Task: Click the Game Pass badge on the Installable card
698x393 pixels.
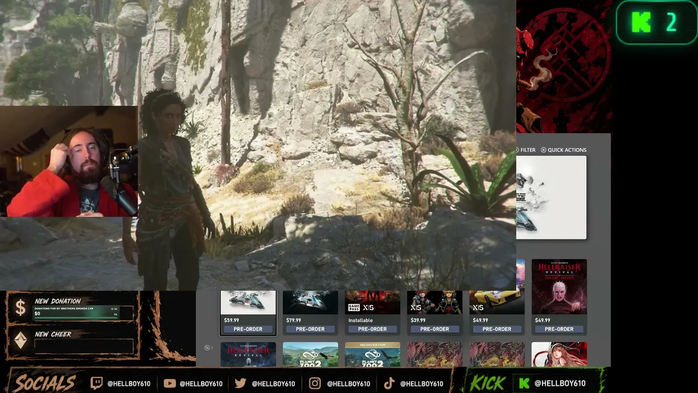Action: pyautogui.click(x=353, y=307)
